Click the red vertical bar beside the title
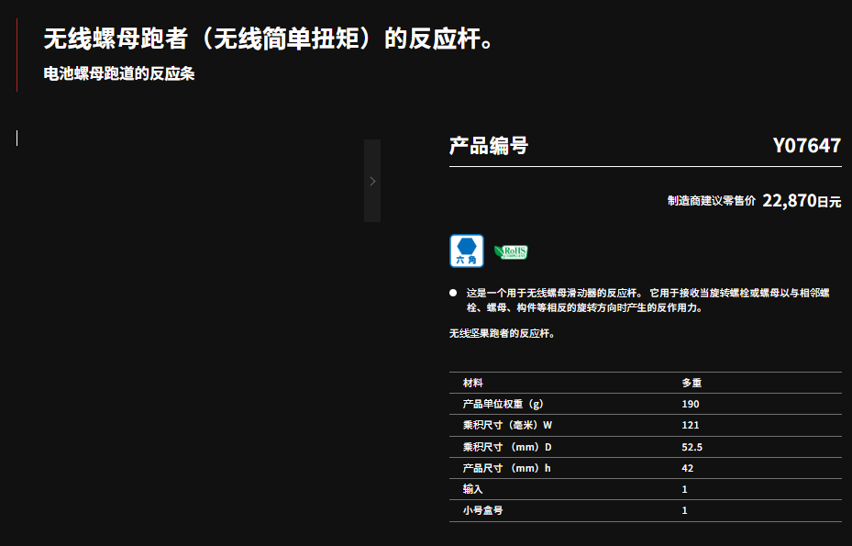 pos(17,55)
